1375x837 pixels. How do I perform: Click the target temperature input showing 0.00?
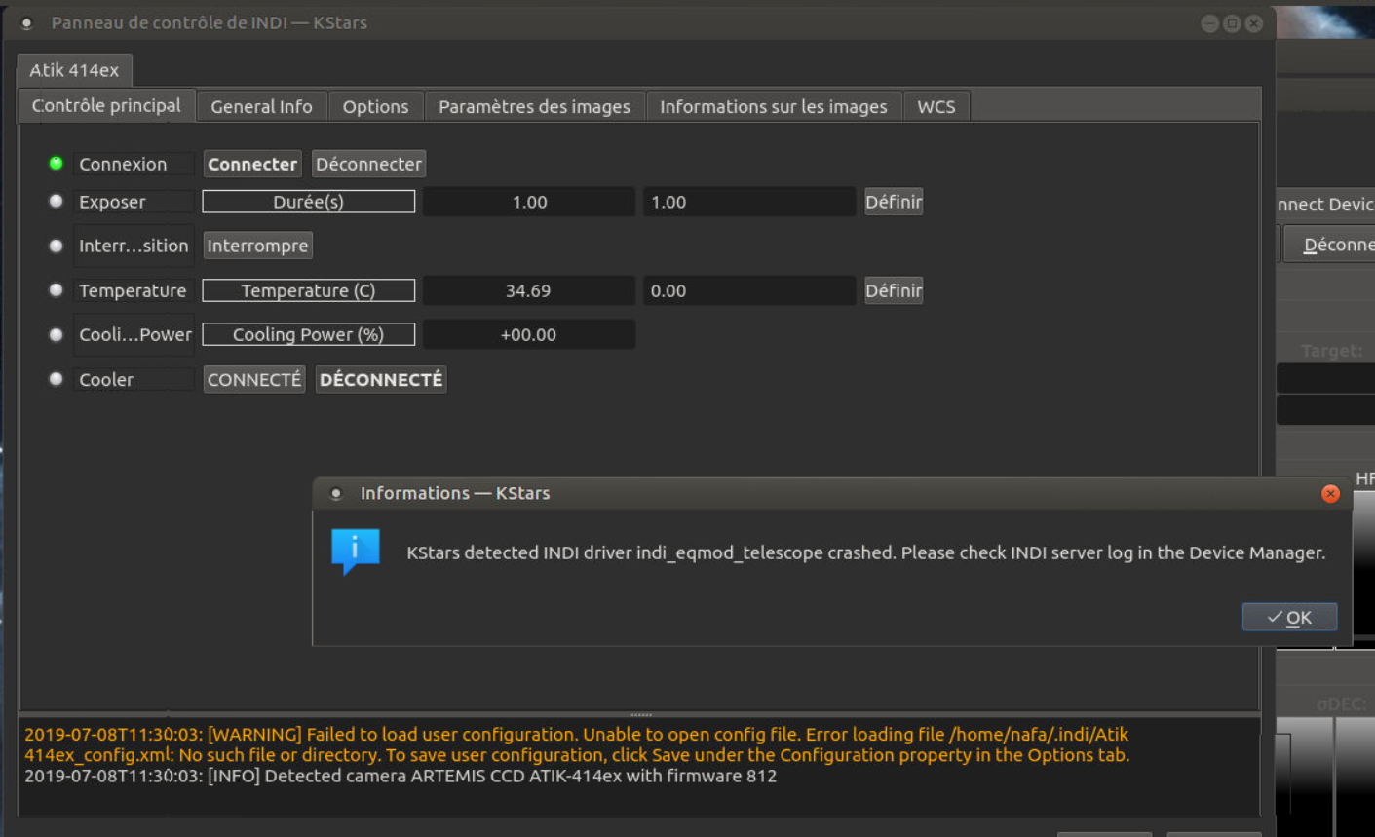click(748, 290)
